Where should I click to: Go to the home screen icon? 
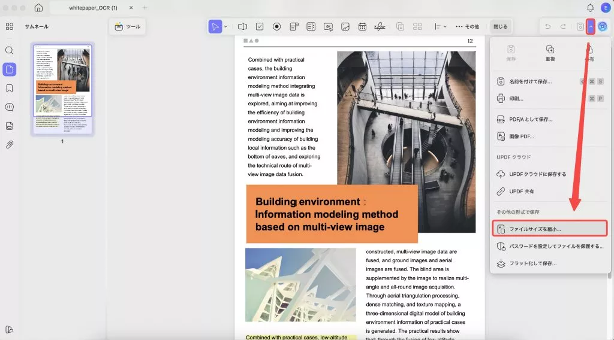point(38,8)
